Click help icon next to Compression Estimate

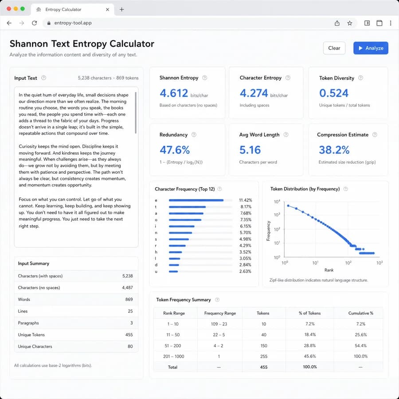coord(375,135)
